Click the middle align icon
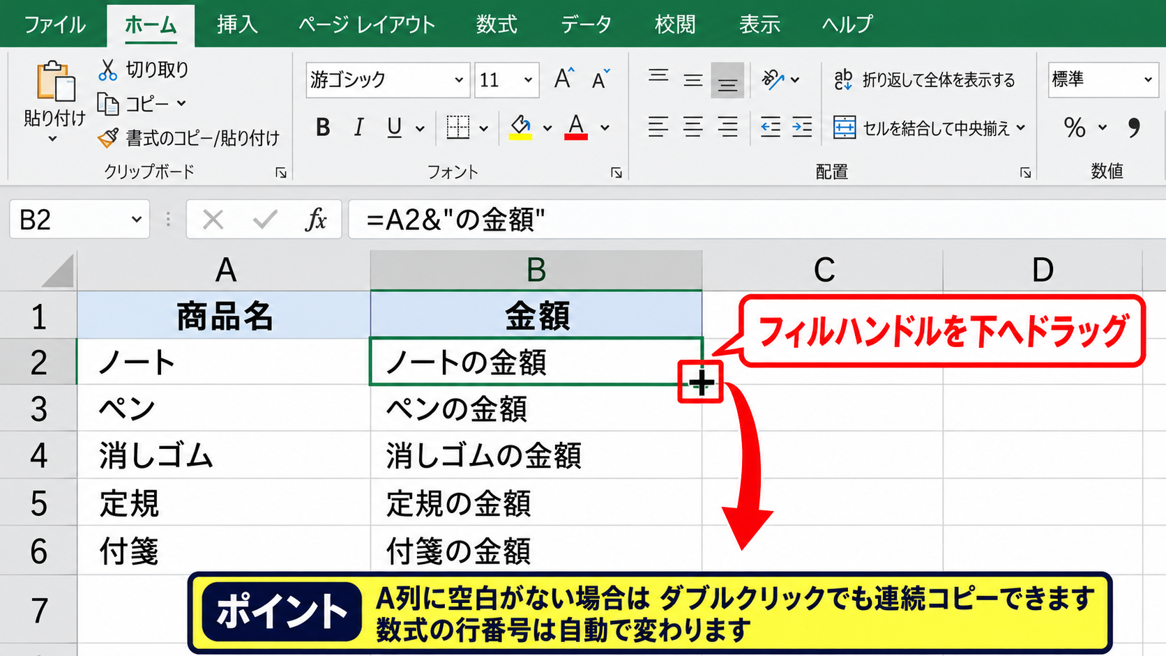Screen dimensions: 1166x656 (692, 80)
